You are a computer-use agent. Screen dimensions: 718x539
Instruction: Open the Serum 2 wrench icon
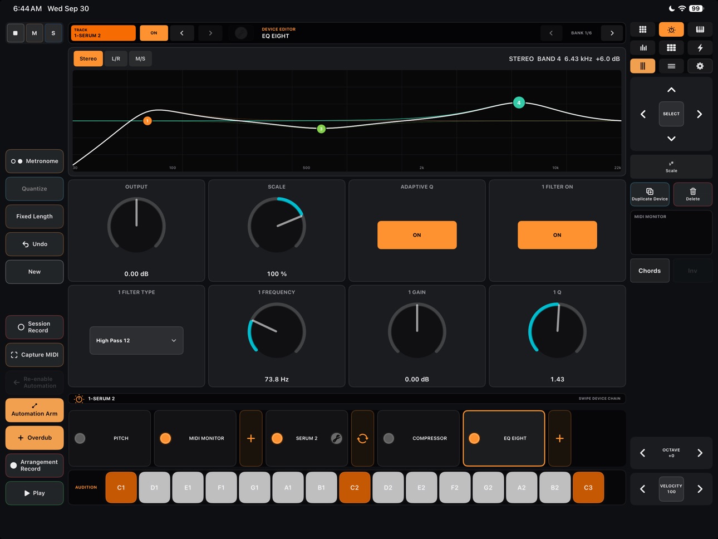pos(336,438)
